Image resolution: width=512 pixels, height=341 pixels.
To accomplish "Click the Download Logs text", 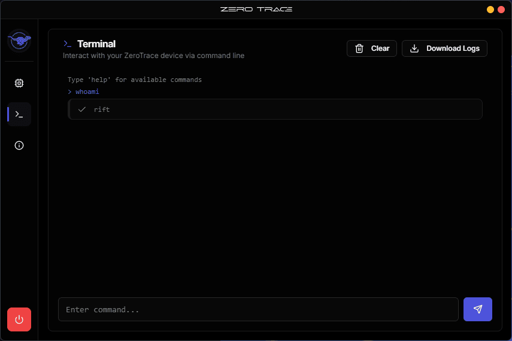I will 453,48.
